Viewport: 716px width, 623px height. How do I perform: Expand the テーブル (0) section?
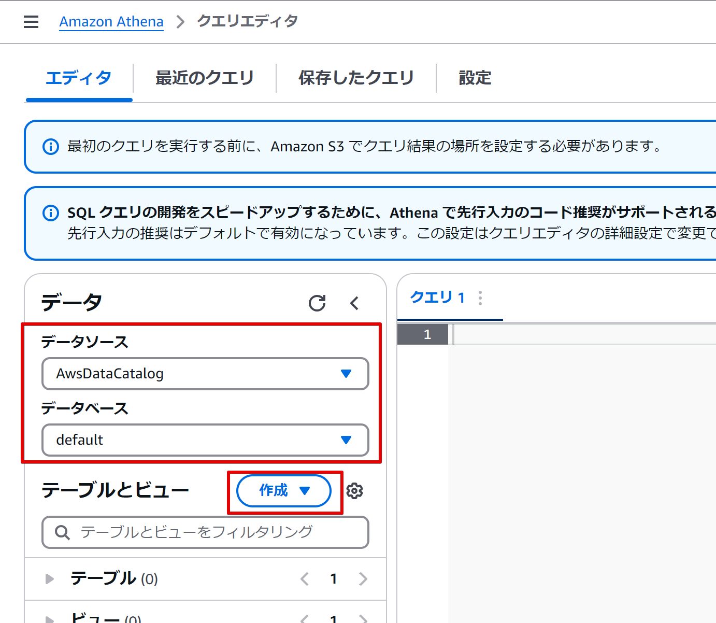(x=49, y=579)
